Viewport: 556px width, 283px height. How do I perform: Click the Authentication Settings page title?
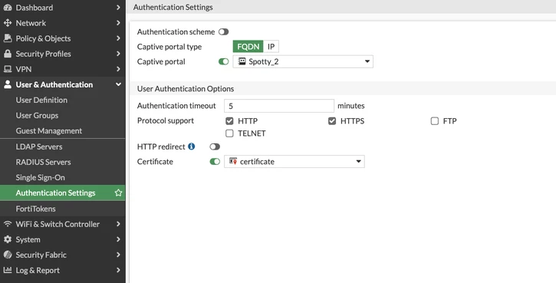click(x=173, y=7)
